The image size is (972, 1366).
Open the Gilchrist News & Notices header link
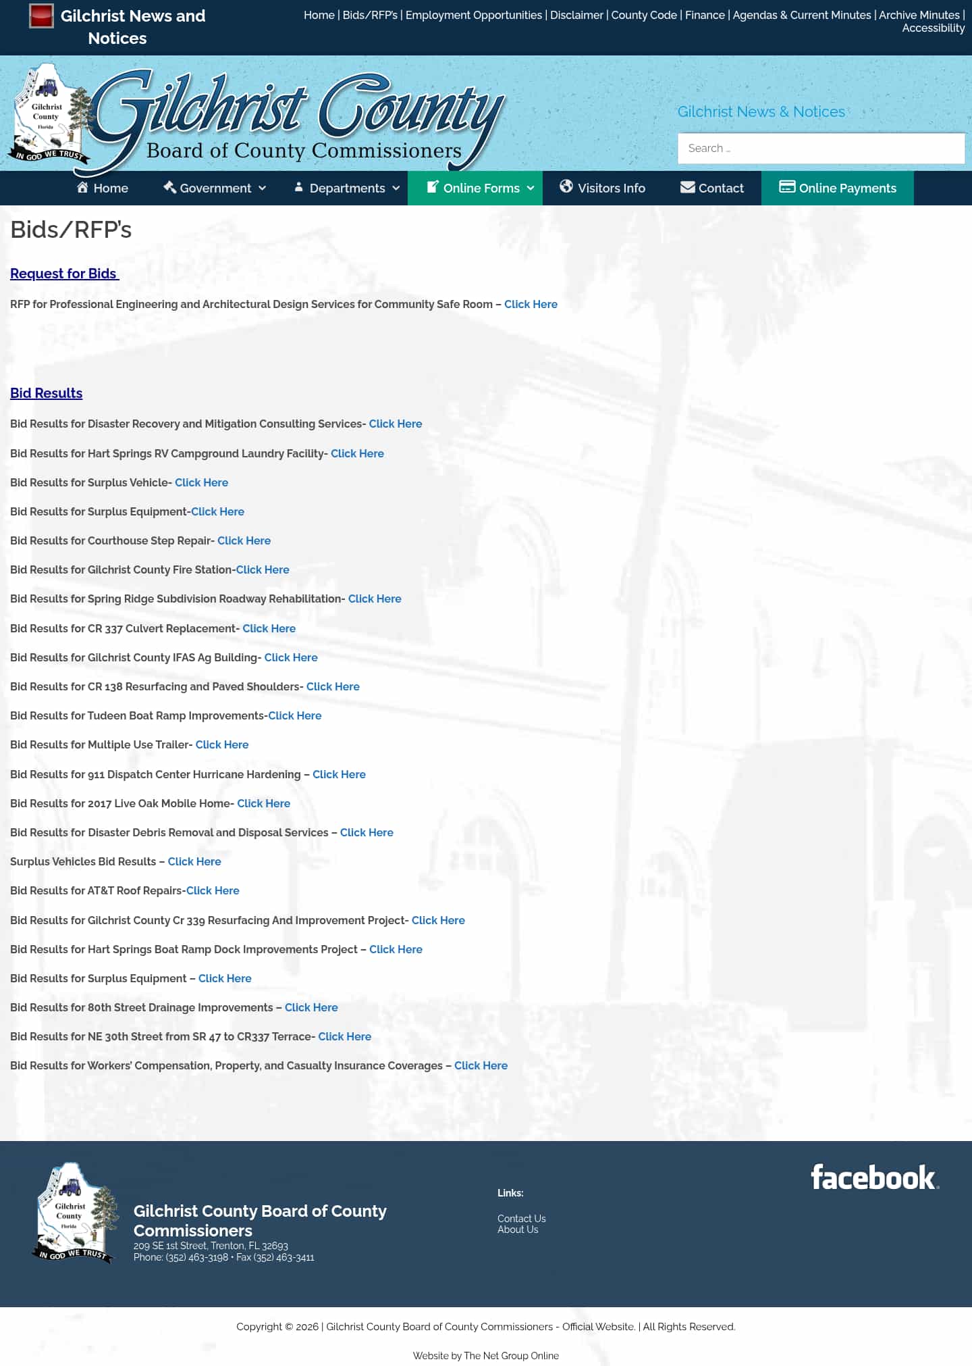point(761,111)
